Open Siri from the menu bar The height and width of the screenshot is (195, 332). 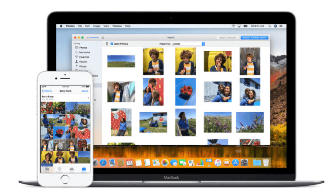[276, 26]
